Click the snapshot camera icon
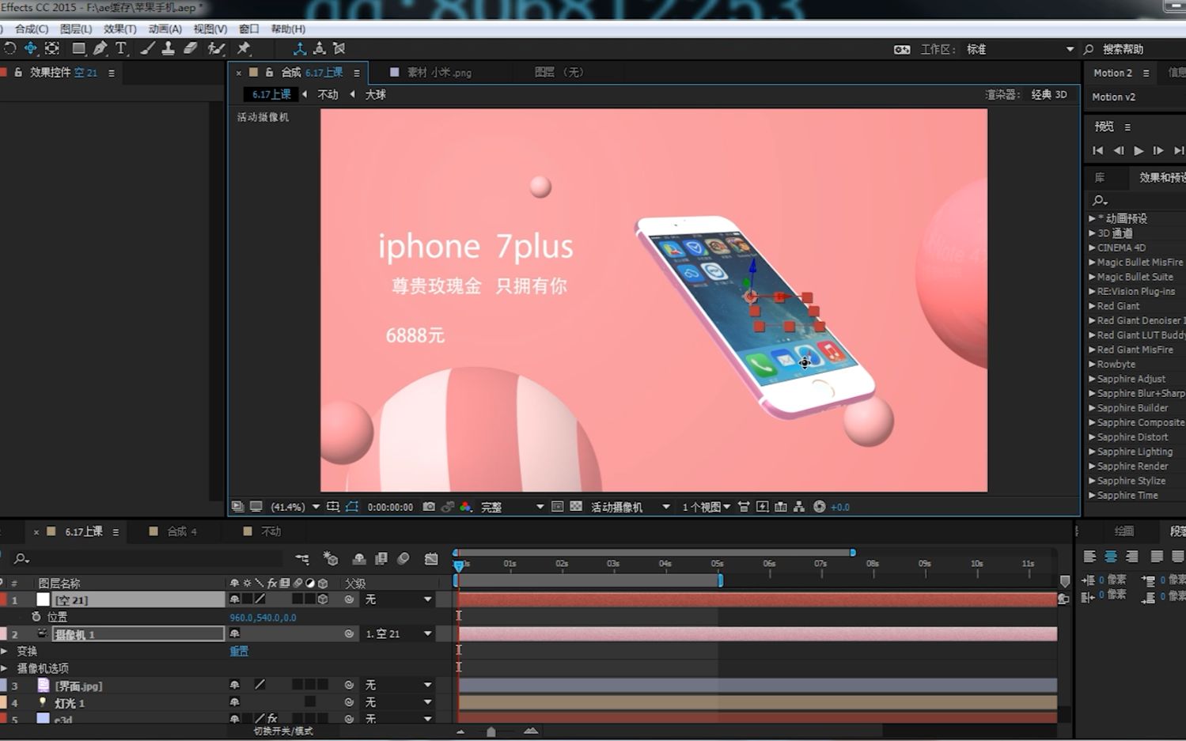The height and width of the screenshot is (741, 1186). [429, 507]
